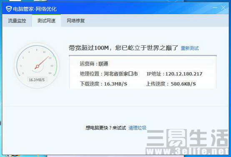Click the 电脑管家-网络优化 window title
This screenshot has height=157, width=231.
coord(35,9)
